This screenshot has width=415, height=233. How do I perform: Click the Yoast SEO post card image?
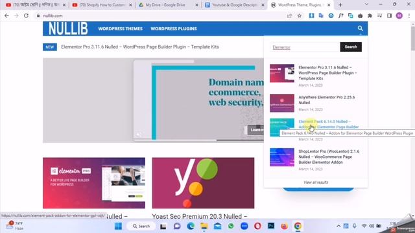pos(203,183)
